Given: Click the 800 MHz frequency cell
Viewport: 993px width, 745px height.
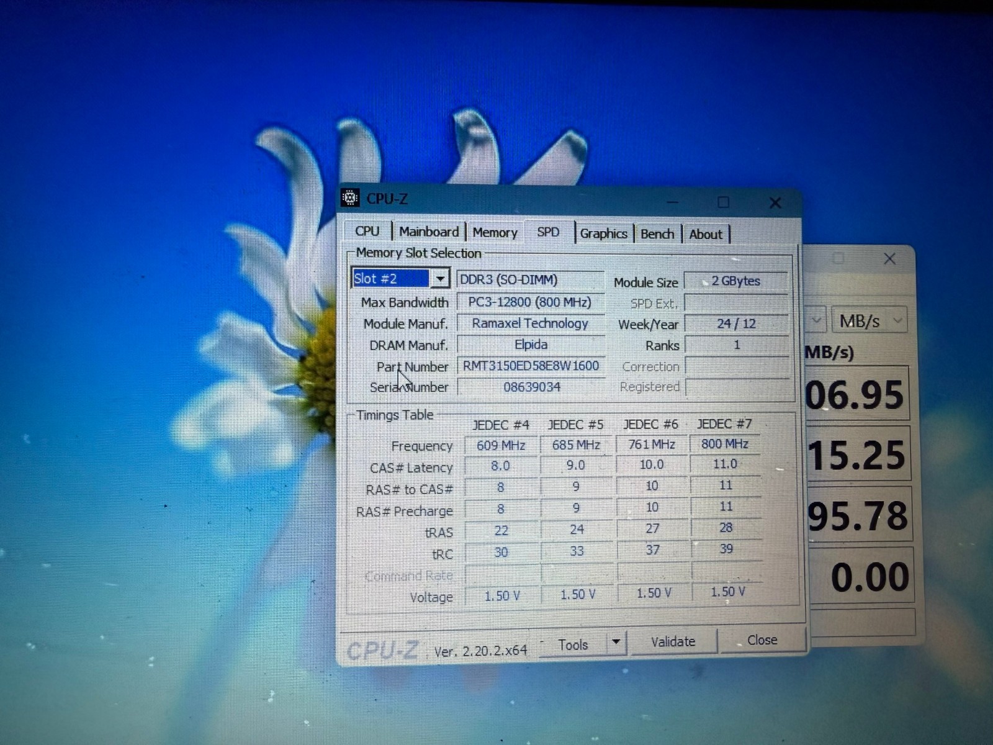Looking at the screenshot, I should point(725,444).
